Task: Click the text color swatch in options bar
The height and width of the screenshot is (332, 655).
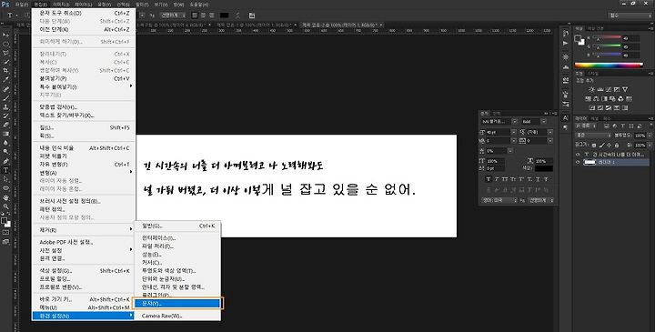Action: click(225, 15)
